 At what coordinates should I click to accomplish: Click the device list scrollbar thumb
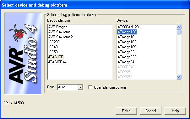pos(179,32)
